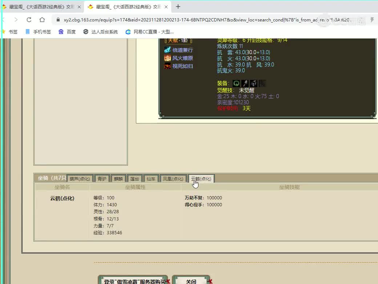Select the 云鹤(点化) mount tab
378x284 pixels.
(x=201, y=179)
